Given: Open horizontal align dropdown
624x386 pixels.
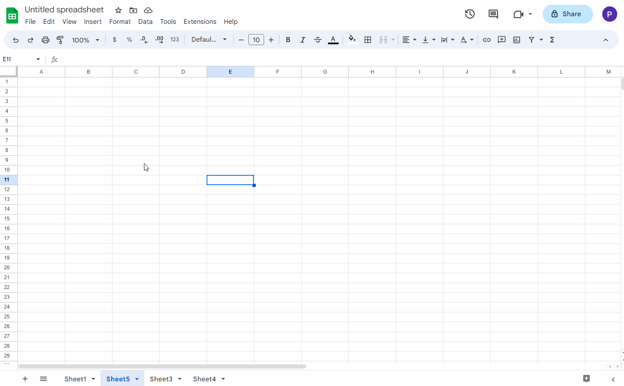Looking at the screenshot, I should point(409,40).
